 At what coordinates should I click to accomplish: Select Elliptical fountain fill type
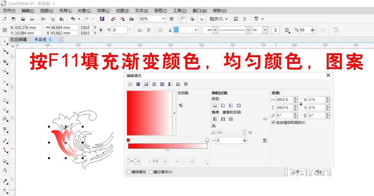(x=223, y=105)
